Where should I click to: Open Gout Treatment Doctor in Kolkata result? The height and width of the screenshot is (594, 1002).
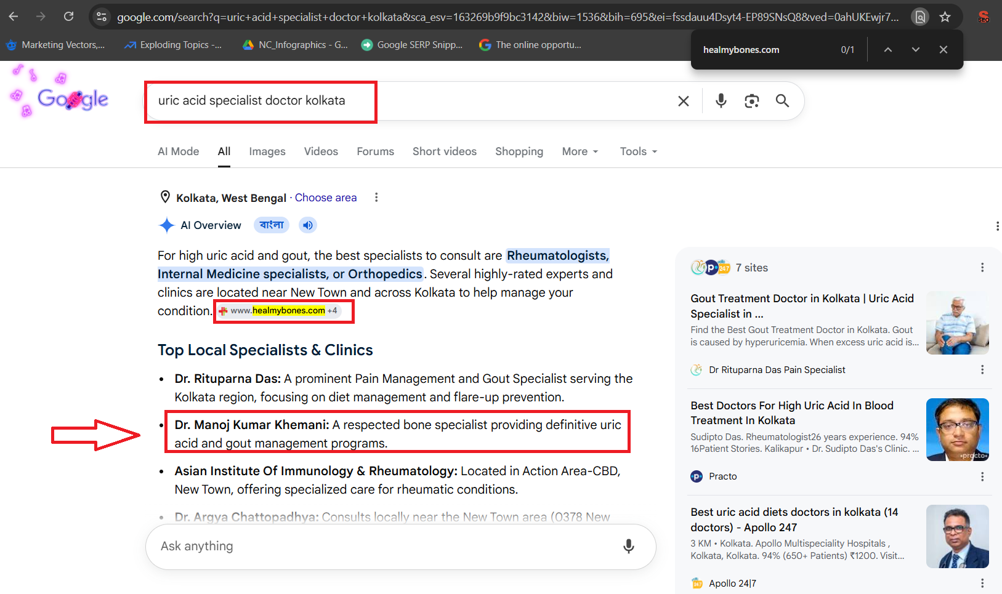click(x=802, y=306)
